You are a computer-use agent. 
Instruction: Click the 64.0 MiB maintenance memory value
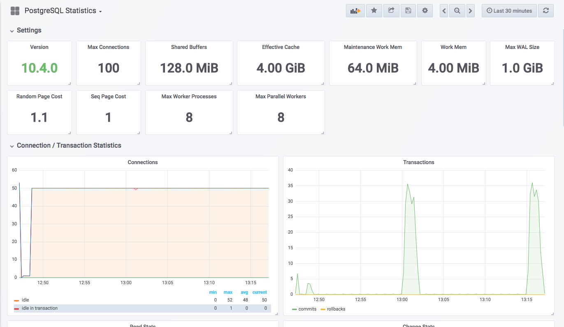tap(373, 68)
